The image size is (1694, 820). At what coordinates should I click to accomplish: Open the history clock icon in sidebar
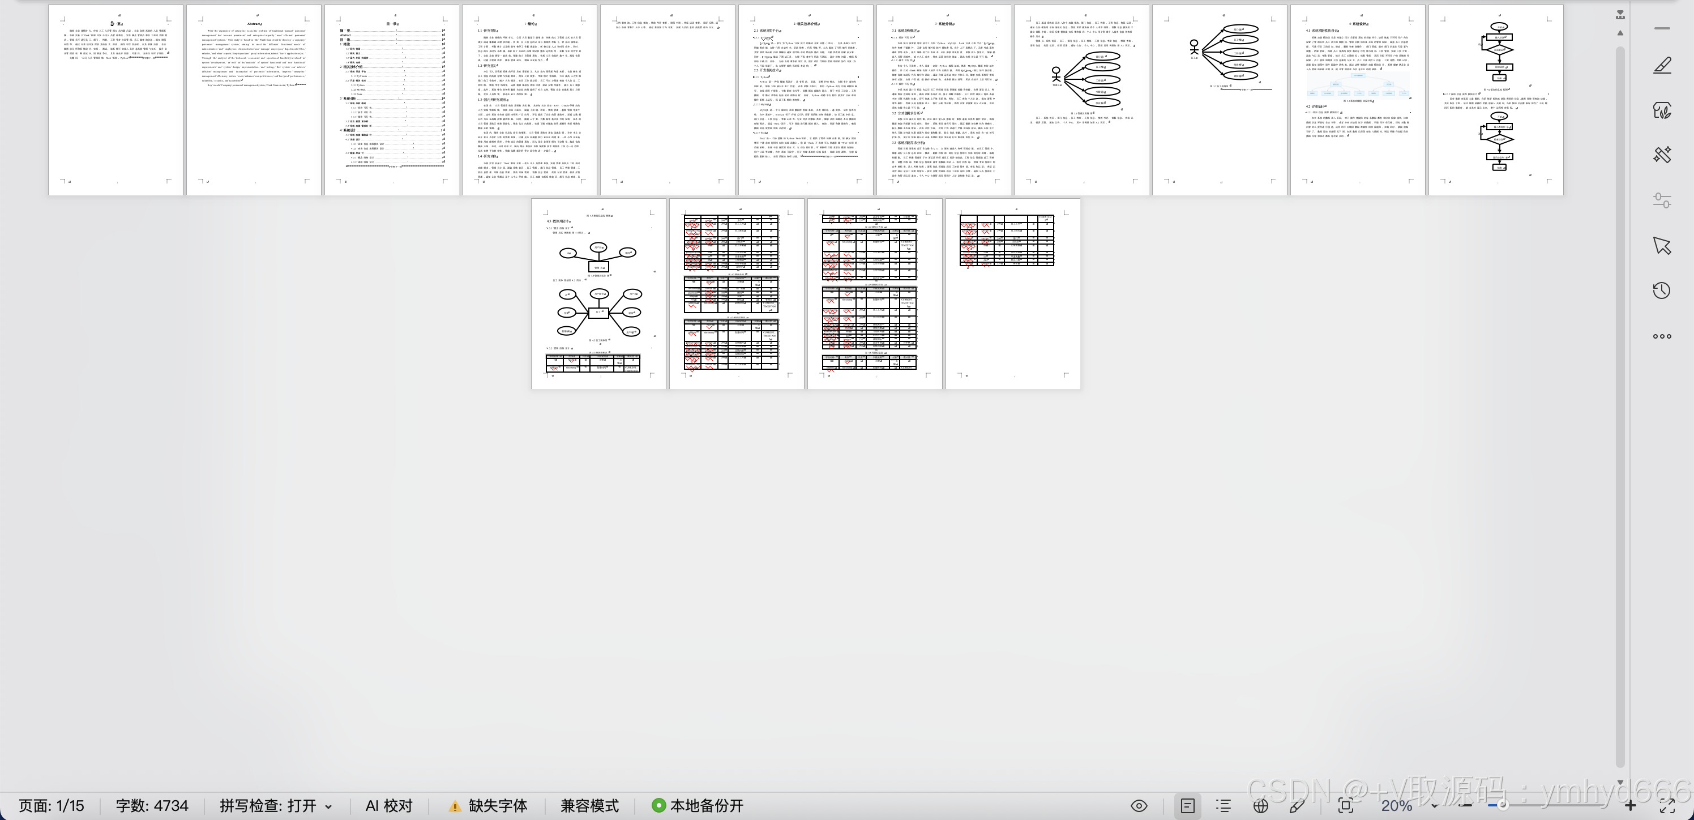pyautogui.click(x=1662, y=291)
